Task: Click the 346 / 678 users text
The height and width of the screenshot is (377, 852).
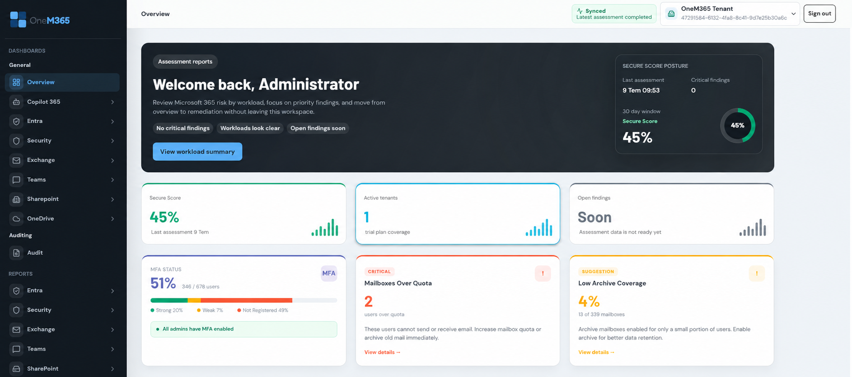Action: 201,287
